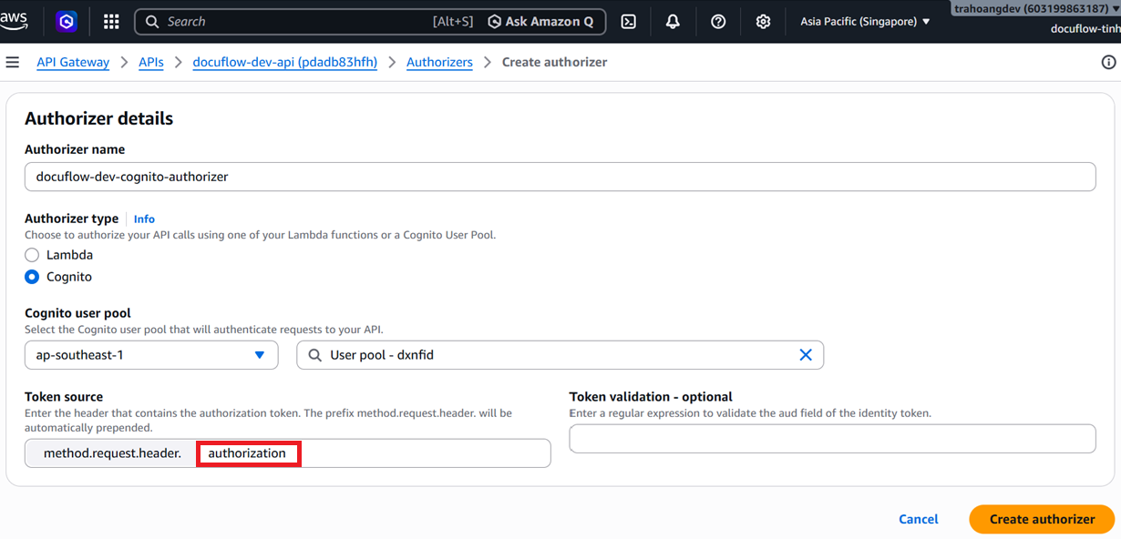The image size is (1121, 539).
Task: Open the trahoangdev account menu
Action: tap(1036, 8)
